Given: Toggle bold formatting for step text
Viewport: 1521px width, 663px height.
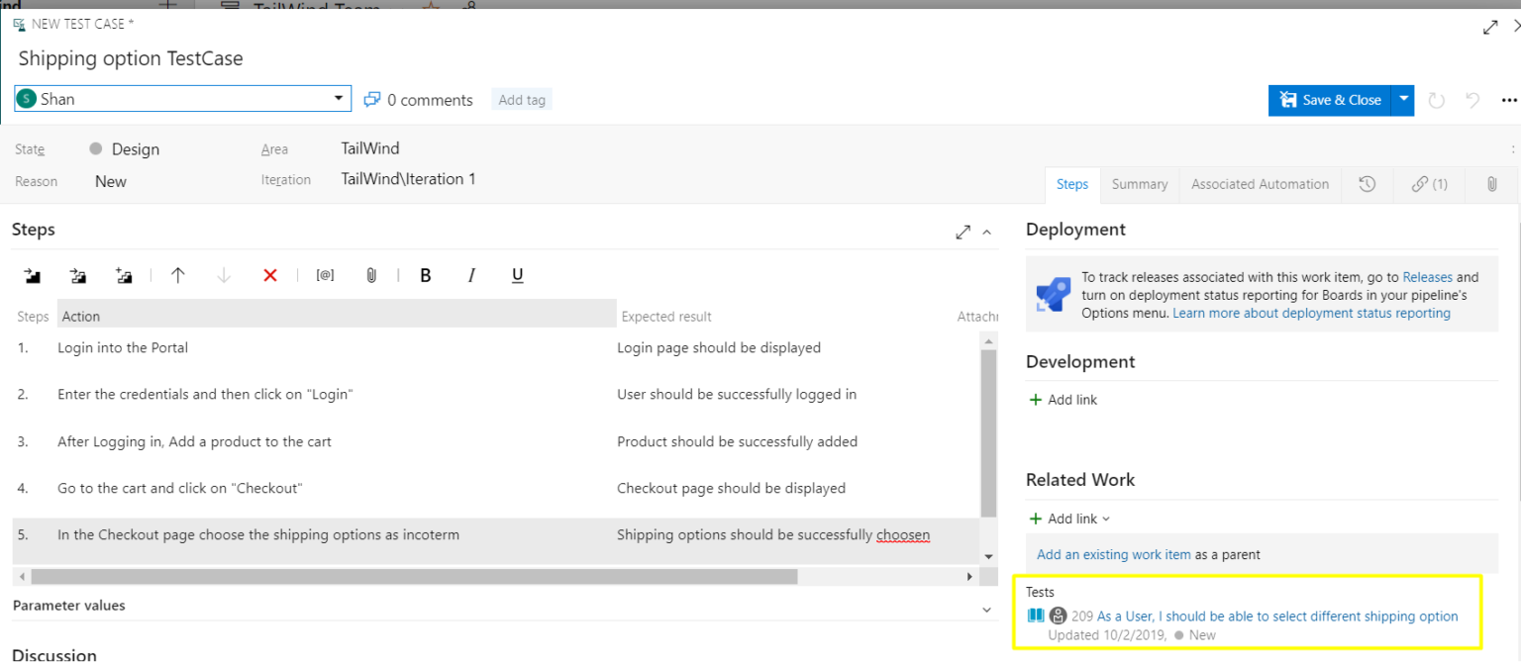Looking at the screenshot, I should coord(425,275).
